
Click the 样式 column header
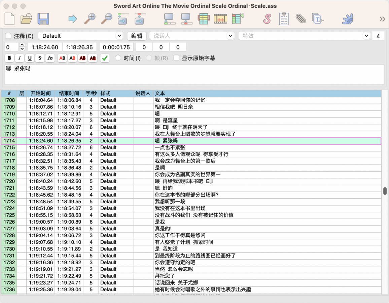(x=116, y=93)
